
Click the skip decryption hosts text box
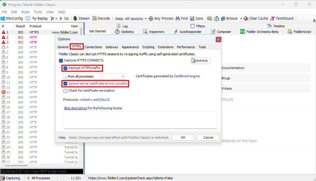140,120
